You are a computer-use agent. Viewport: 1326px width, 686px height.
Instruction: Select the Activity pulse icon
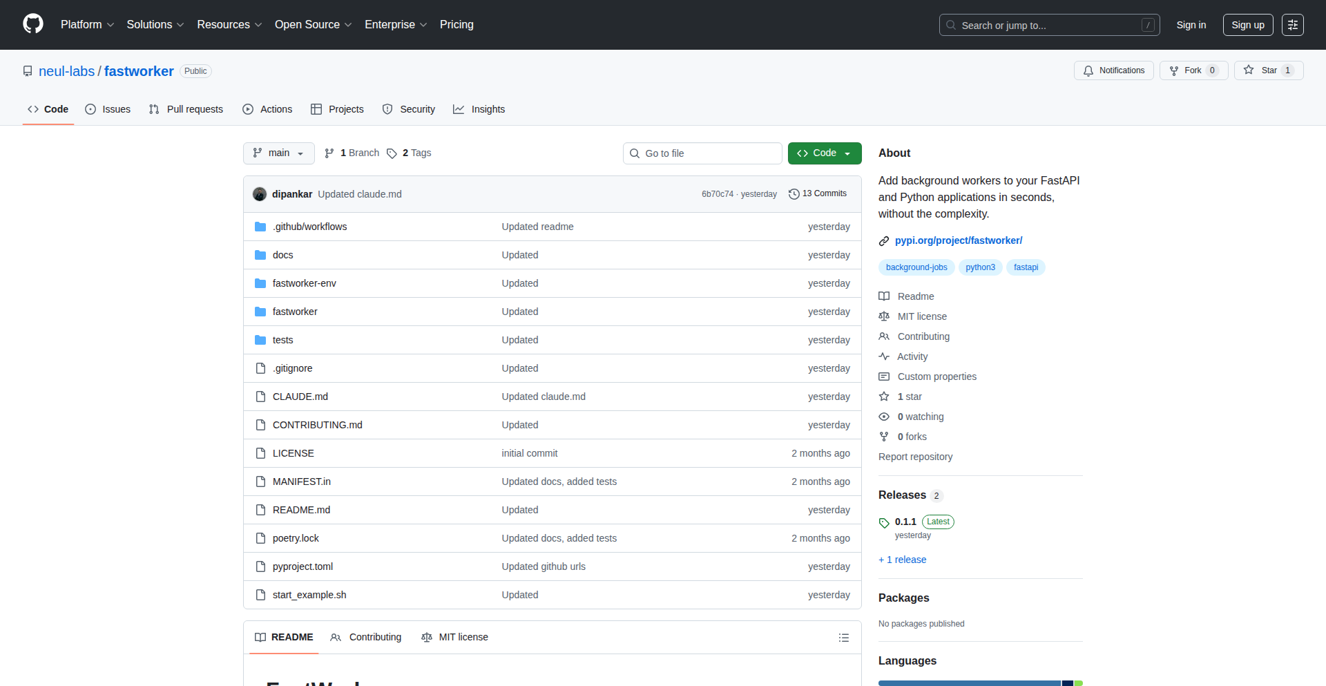coord(884,356)
